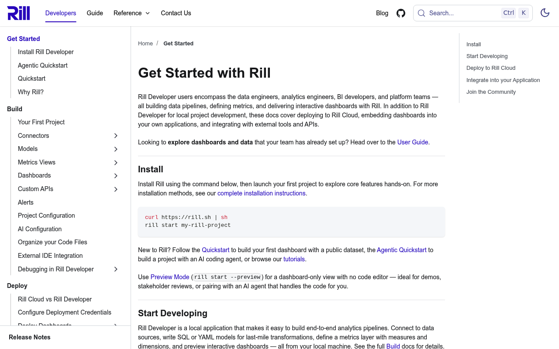This screenshot has height=349, width=559.
Task: Open complete installation instructions link
Action: point(262,193)
